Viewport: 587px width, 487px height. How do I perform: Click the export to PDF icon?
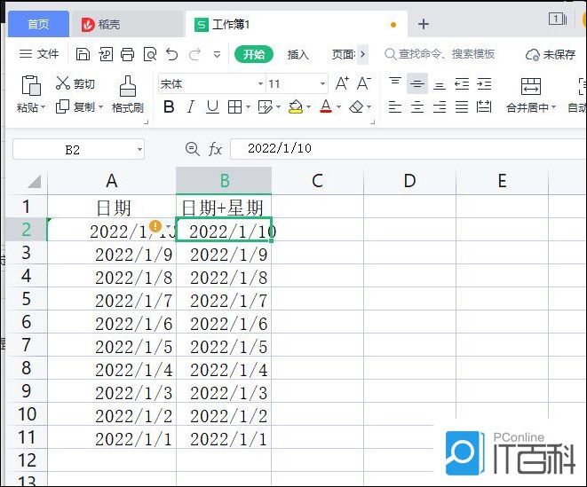click(x=106, y=55)
